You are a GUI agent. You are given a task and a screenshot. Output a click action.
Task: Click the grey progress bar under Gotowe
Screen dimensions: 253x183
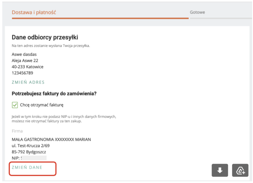click(x=221, y=18)
